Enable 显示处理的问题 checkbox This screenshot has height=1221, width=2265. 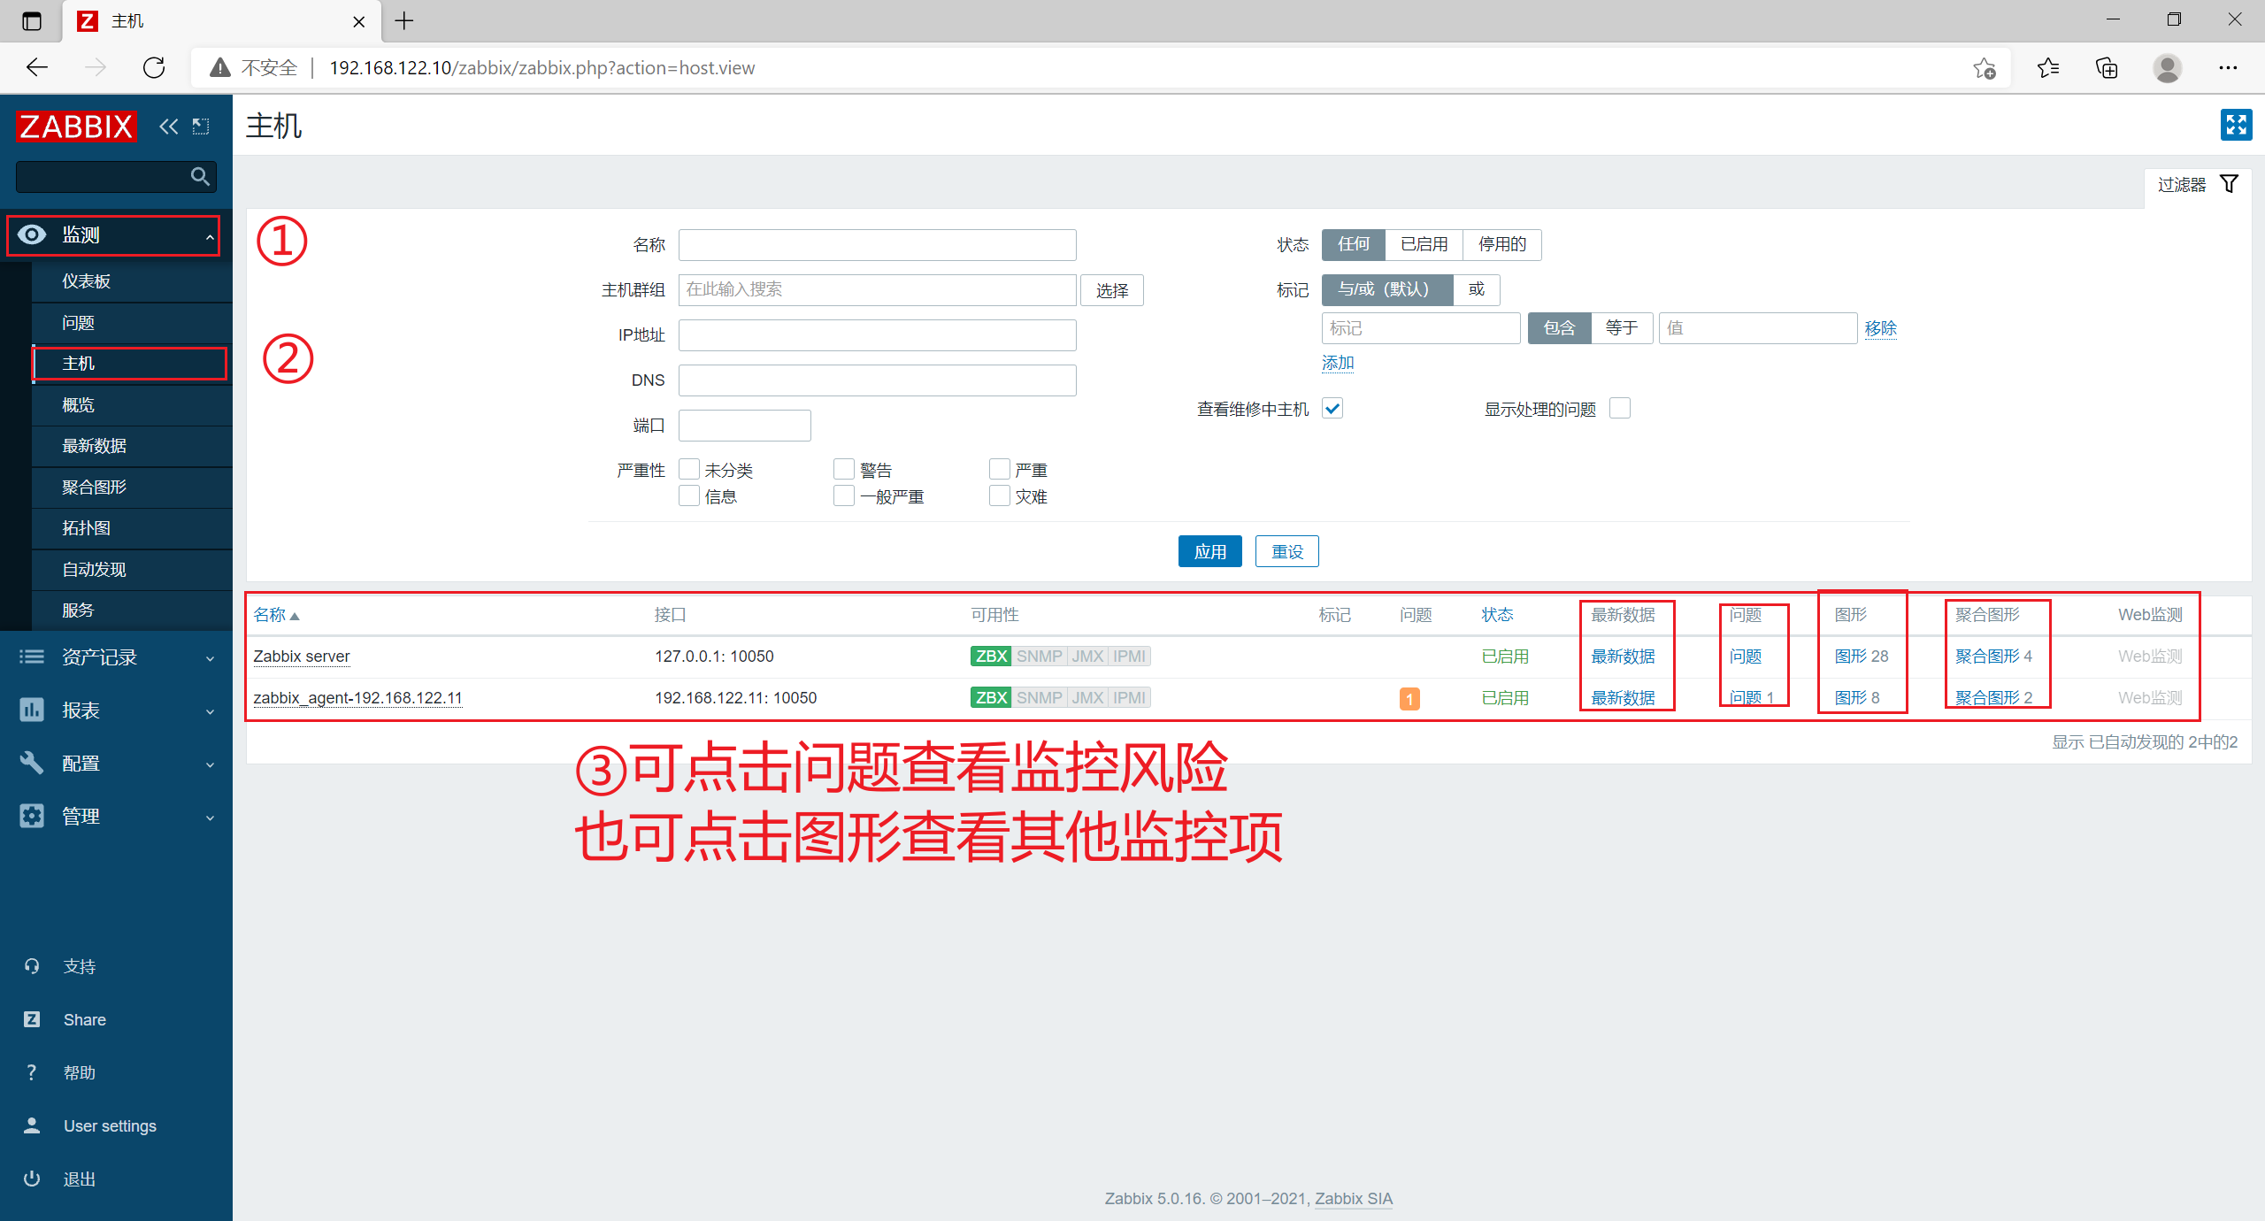coord(1620,408)
